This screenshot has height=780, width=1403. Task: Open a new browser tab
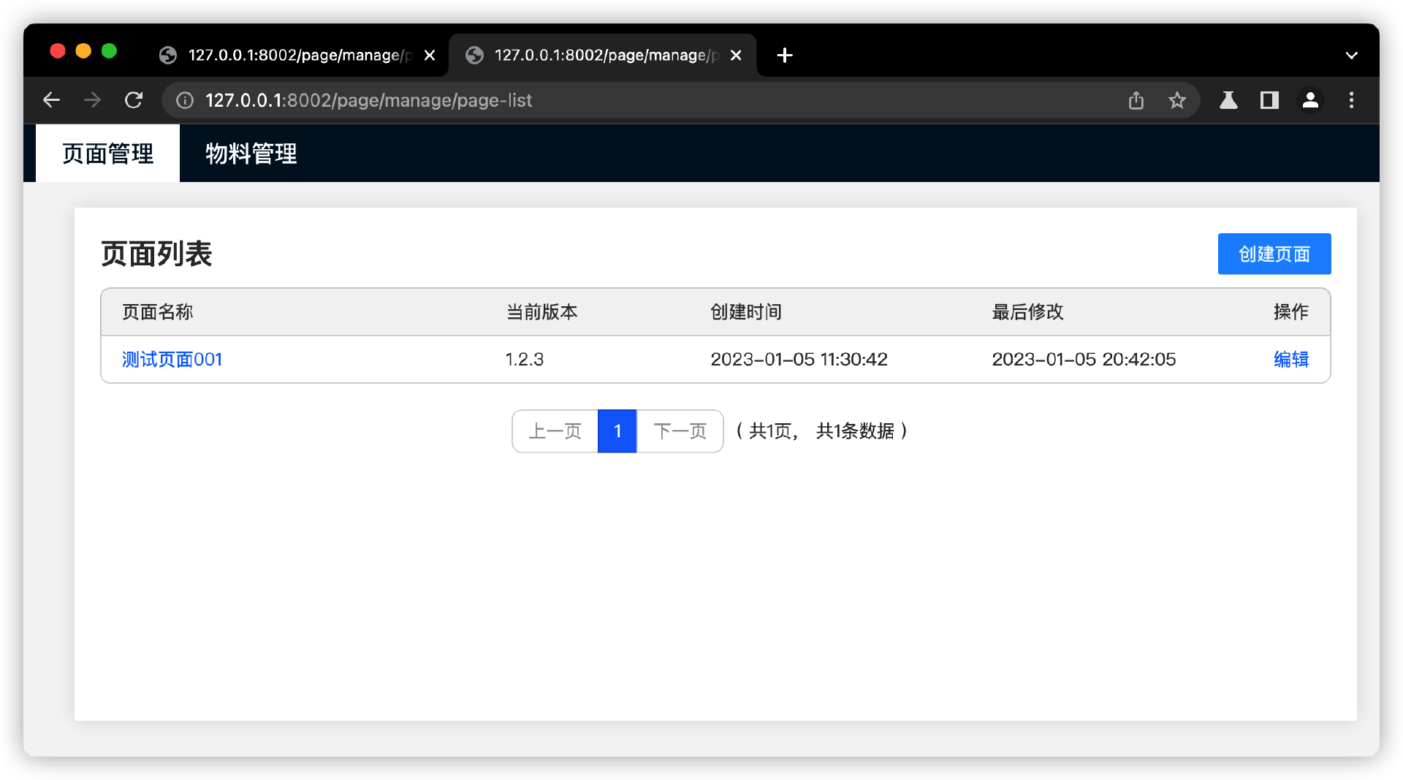pyautogui.click(x=785, y=56)
